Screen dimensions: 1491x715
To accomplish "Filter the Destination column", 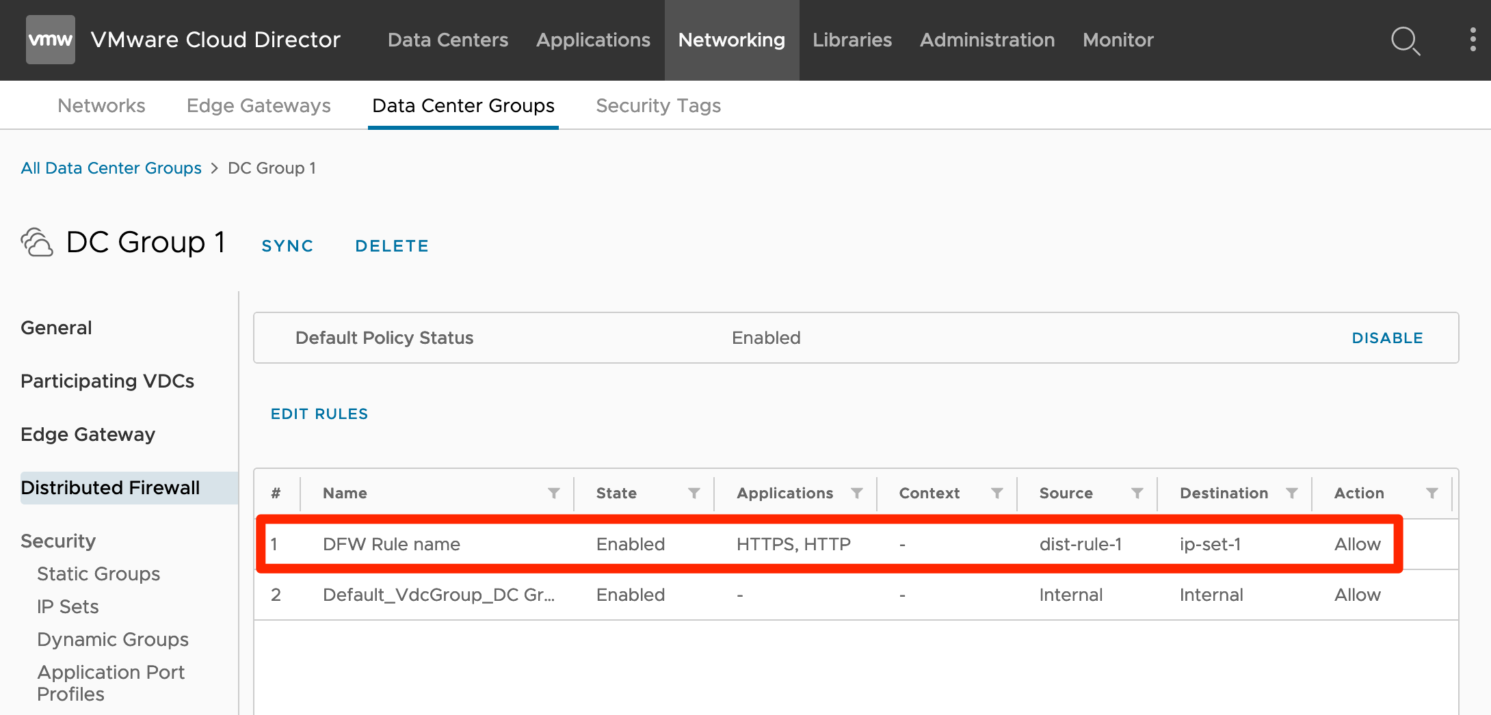I will (x=1292, y=493).
